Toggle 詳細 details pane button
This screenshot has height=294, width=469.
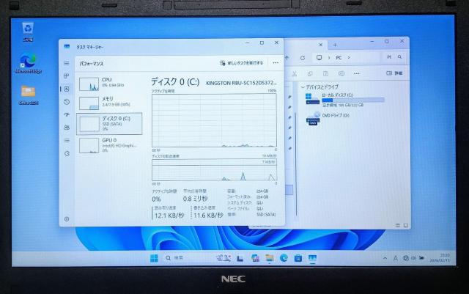(x=394, y=73)
